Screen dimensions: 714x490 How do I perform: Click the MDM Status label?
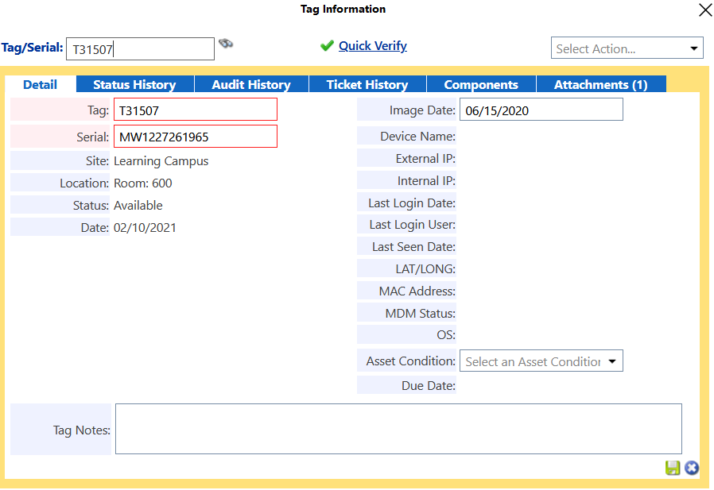pyautogui.click(x=421, y=314)
